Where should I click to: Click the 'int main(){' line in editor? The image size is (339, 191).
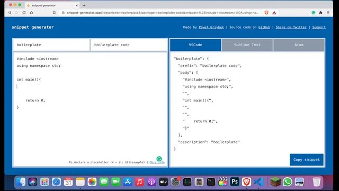coord(29,80)
